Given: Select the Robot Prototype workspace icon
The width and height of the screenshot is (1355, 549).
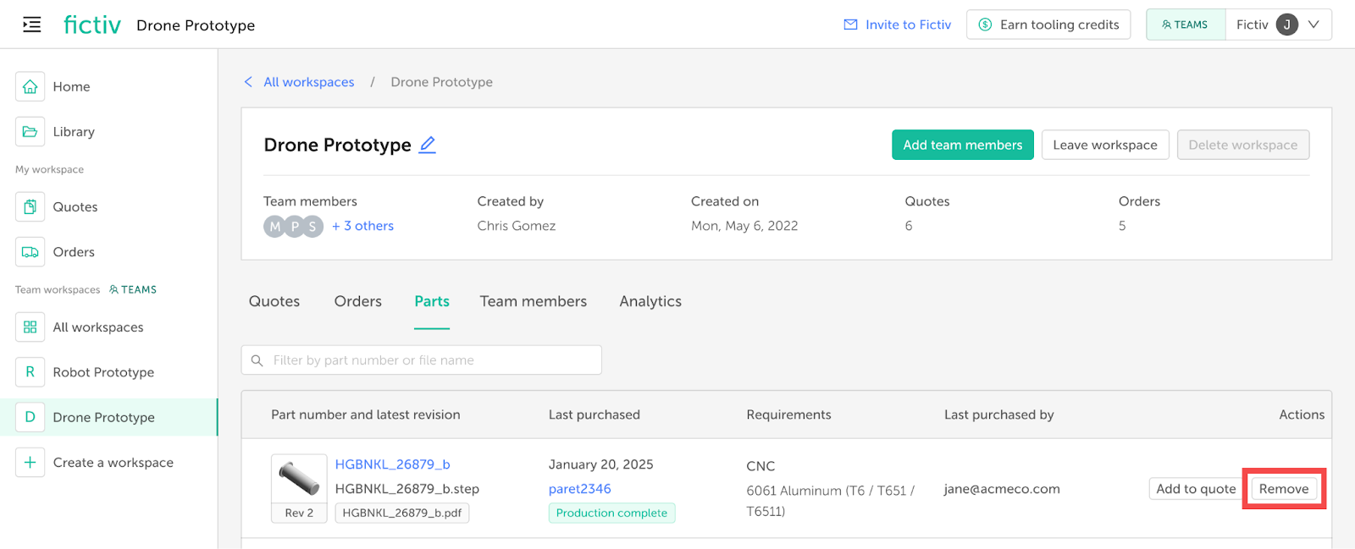Looking at the screenshot, I should point(30,372).
